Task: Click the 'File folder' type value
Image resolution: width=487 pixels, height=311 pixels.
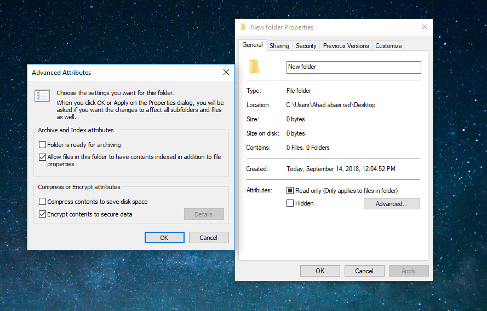Action: [x=299, y=91]
